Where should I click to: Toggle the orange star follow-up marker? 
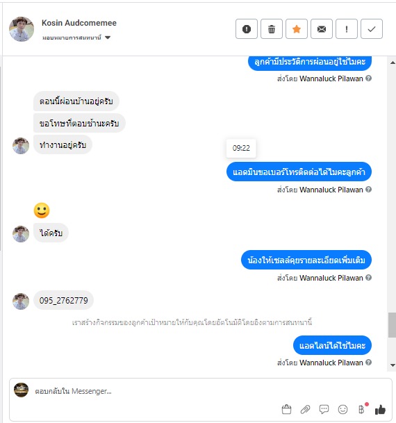[297, 29]
